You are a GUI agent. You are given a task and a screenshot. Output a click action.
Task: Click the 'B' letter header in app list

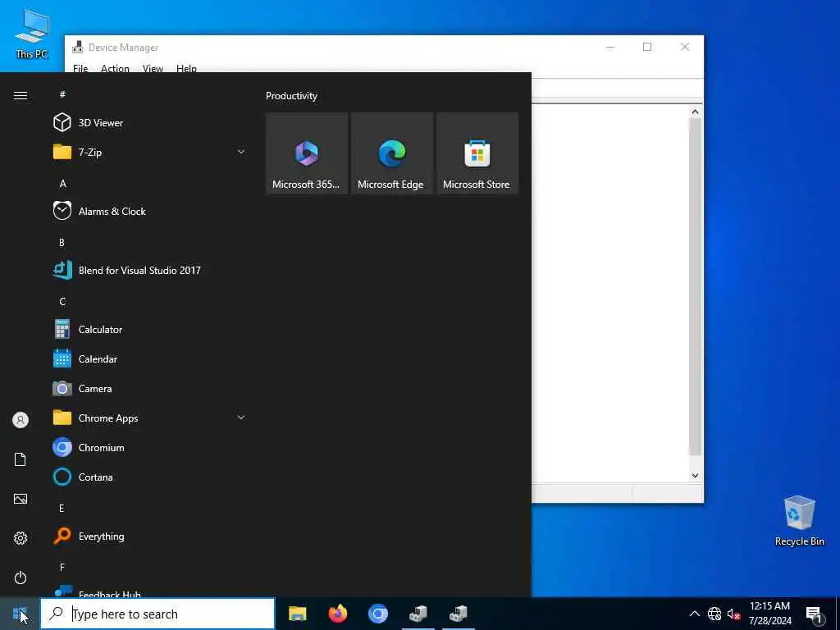[x=62, y=242]
